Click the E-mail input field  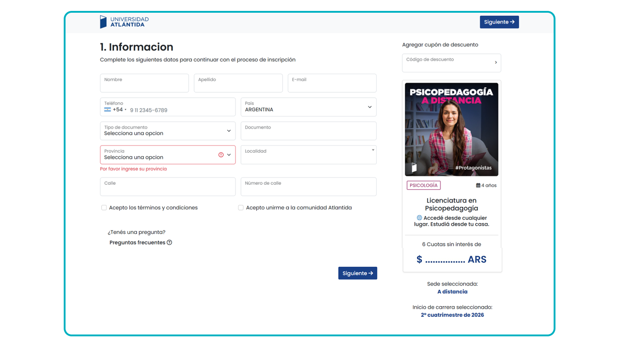point(332,83)
